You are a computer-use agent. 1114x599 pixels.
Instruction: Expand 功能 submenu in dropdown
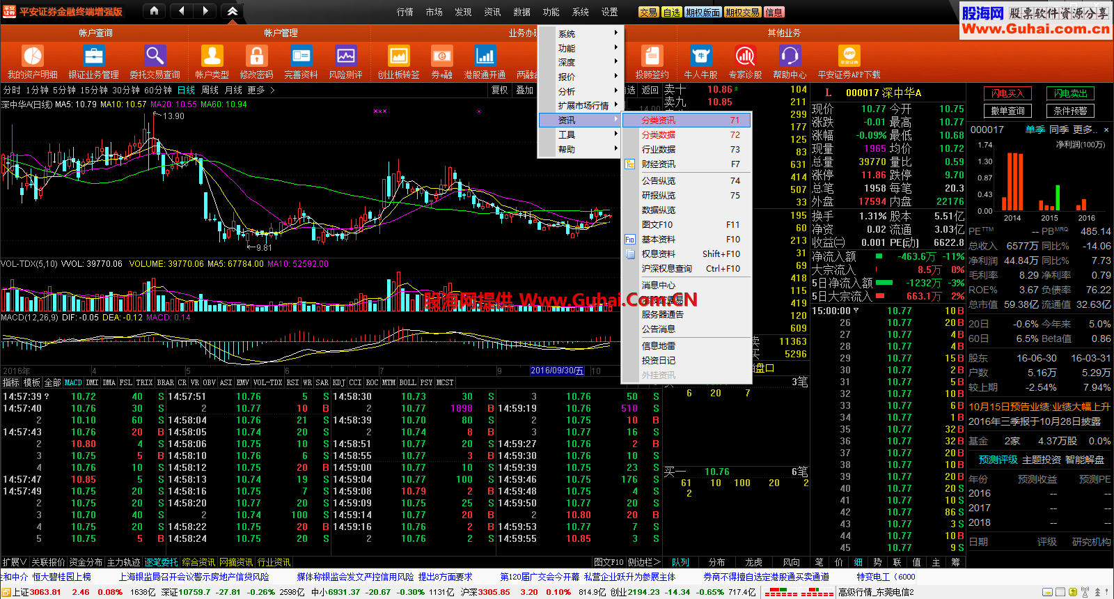(x=581, y=48)
